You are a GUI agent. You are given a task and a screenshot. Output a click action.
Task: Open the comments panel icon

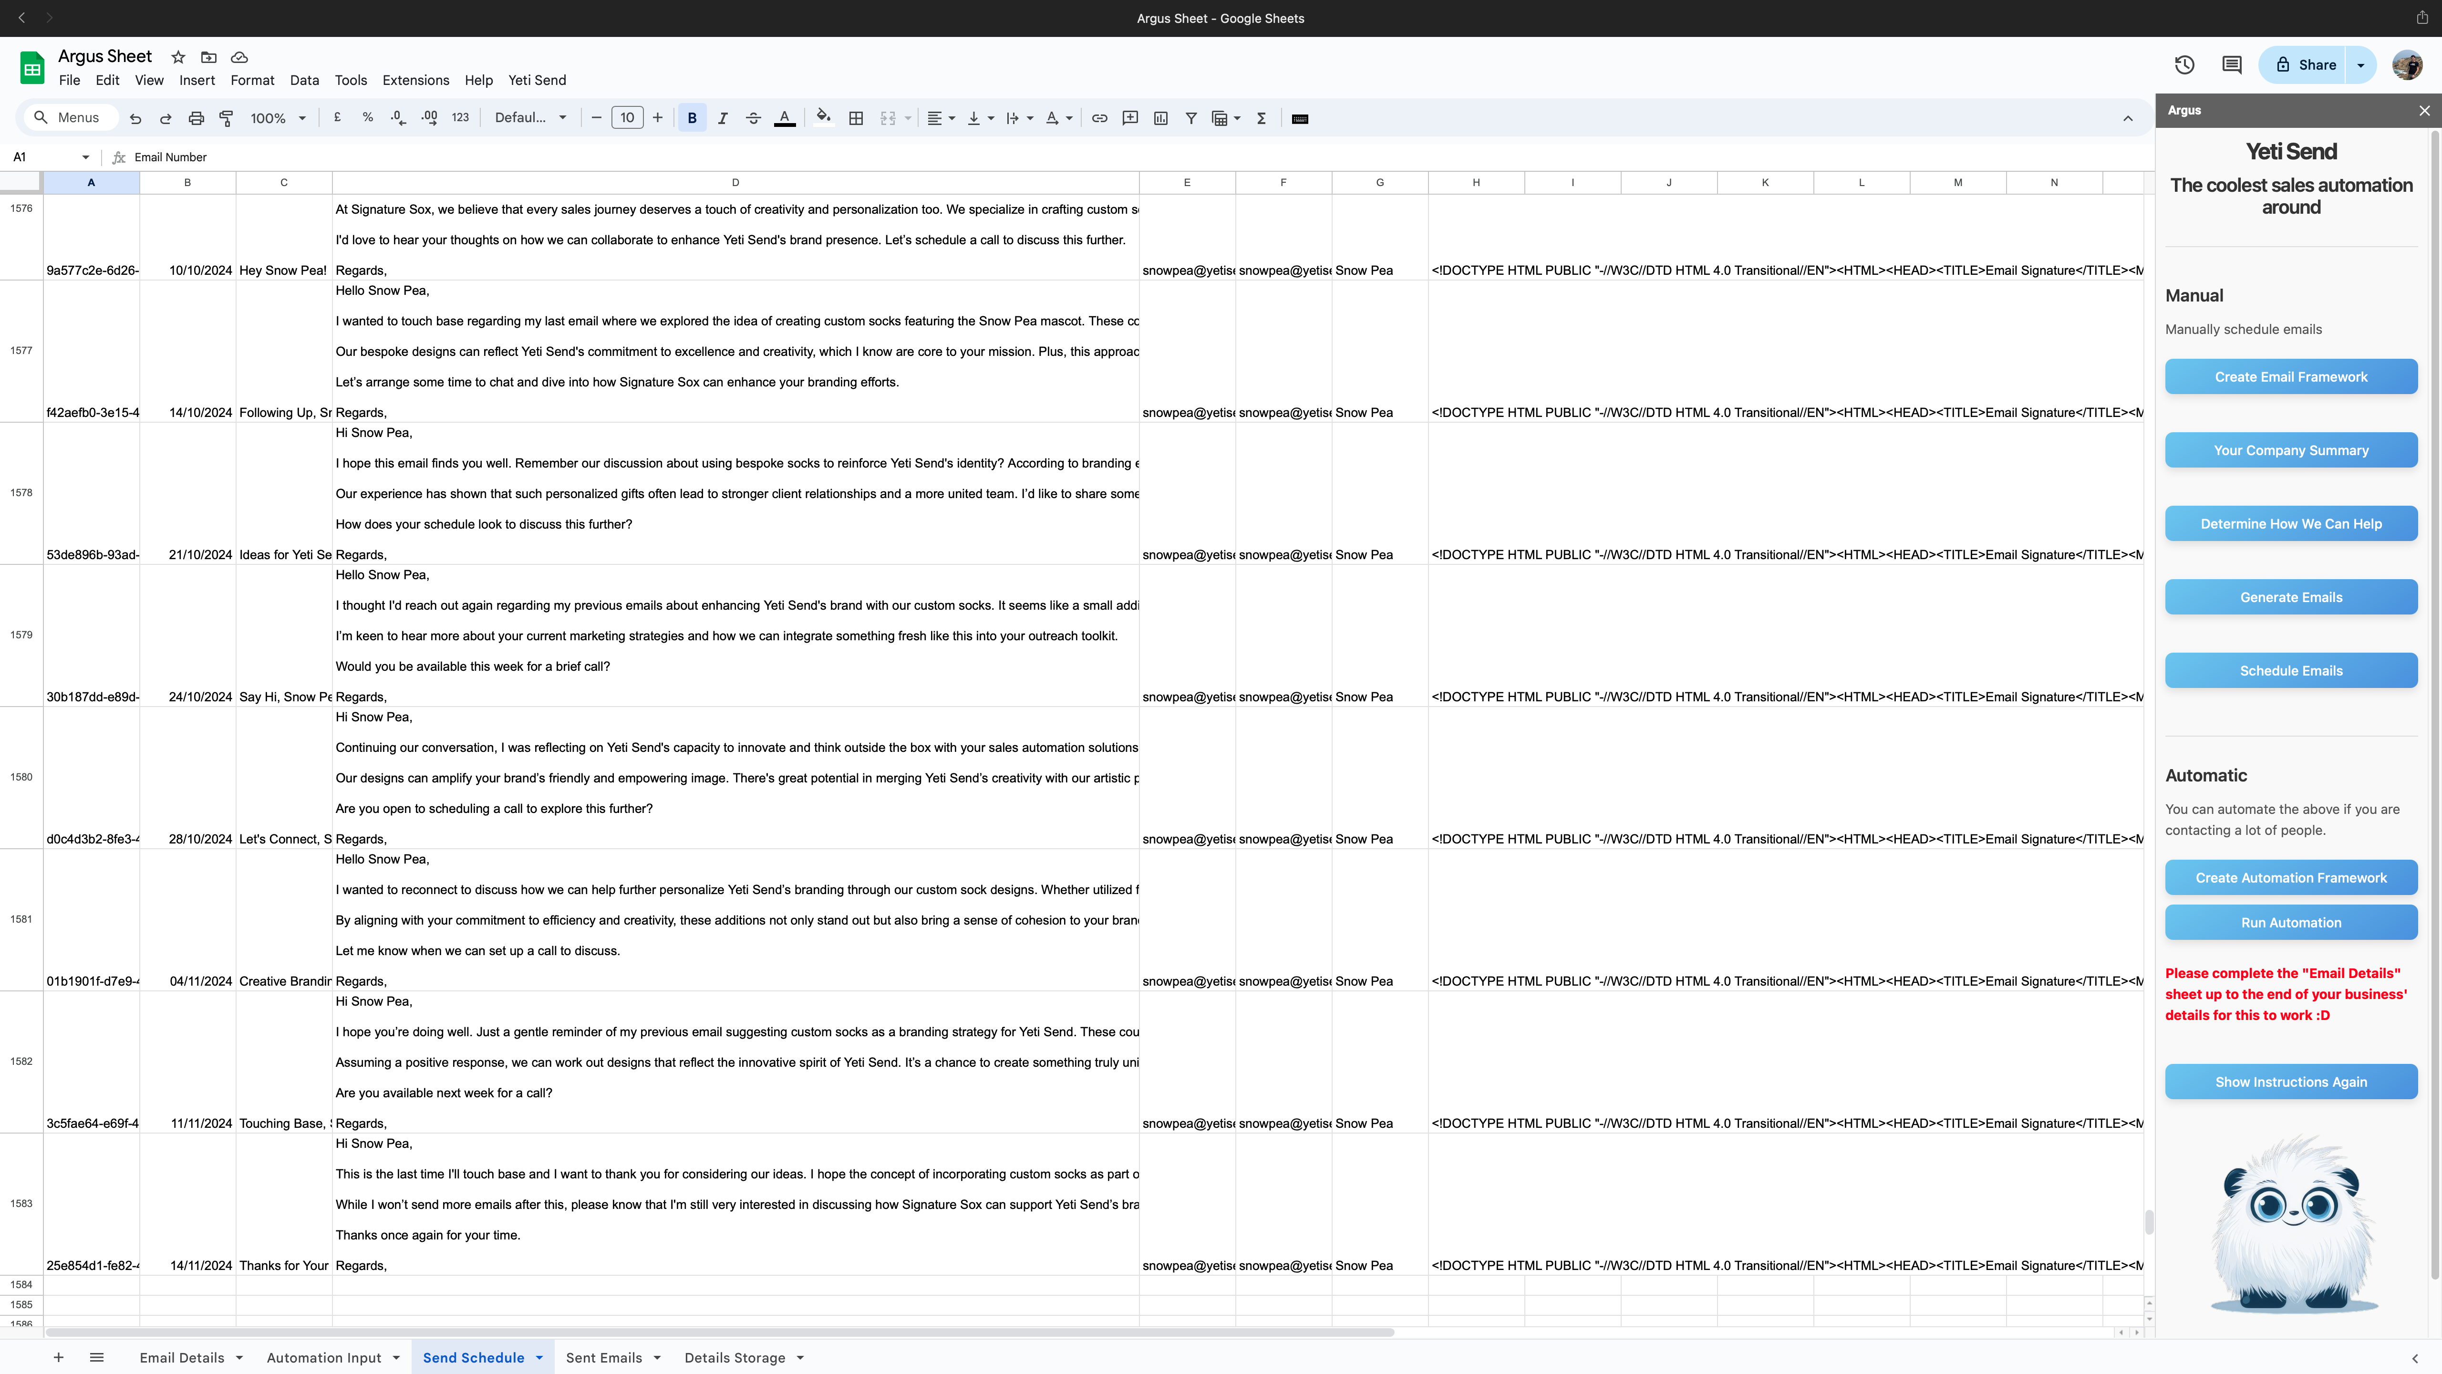2232,64
